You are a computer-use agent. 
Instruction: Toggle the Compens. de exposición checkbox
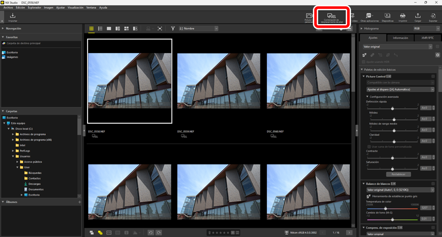(433, 228)
